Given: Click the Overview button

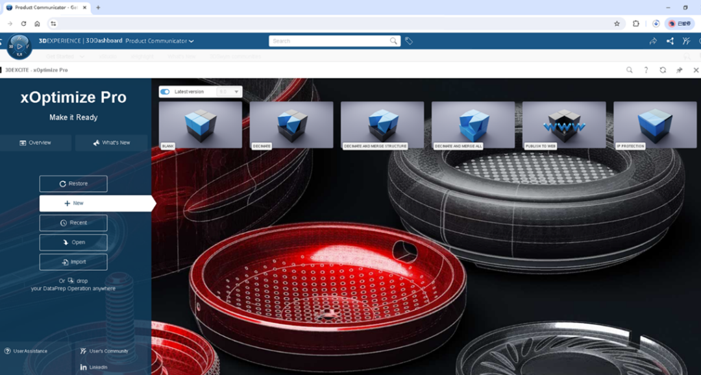Looking at the screenshot, I should coord(35,143).
